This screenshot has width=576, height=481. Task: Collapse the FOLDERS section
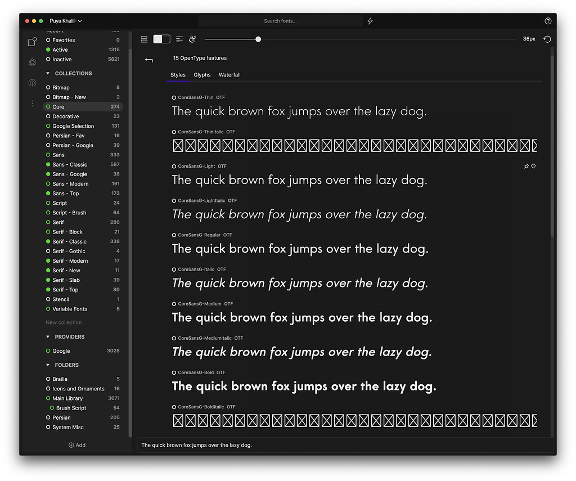tap(48, 365)
